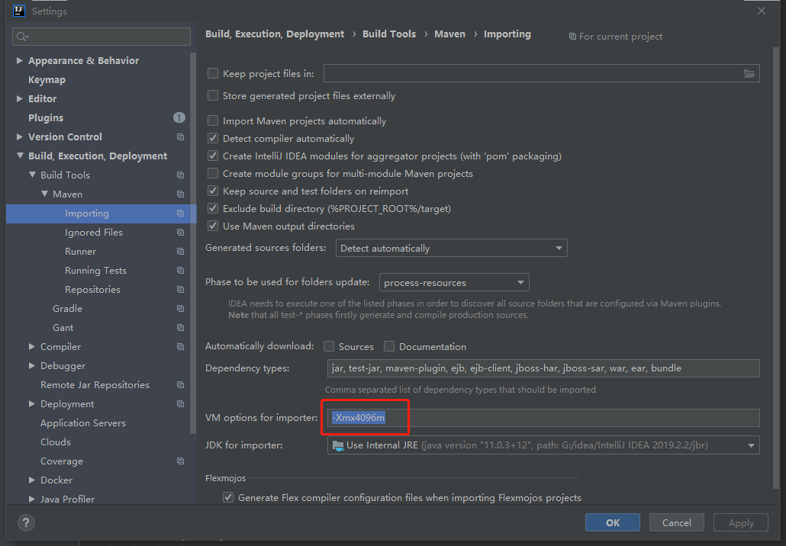
Task: Click the Plugins update badge showing 1
Action: point(179,117)
